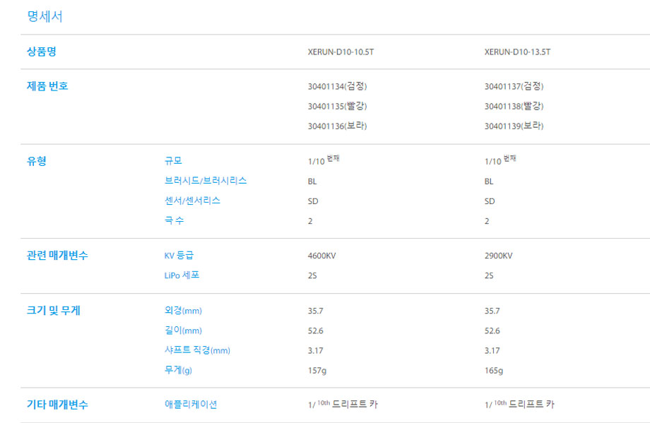
Task: Click the 센서/센서리스 sub-label
Action: click(192, 201)
